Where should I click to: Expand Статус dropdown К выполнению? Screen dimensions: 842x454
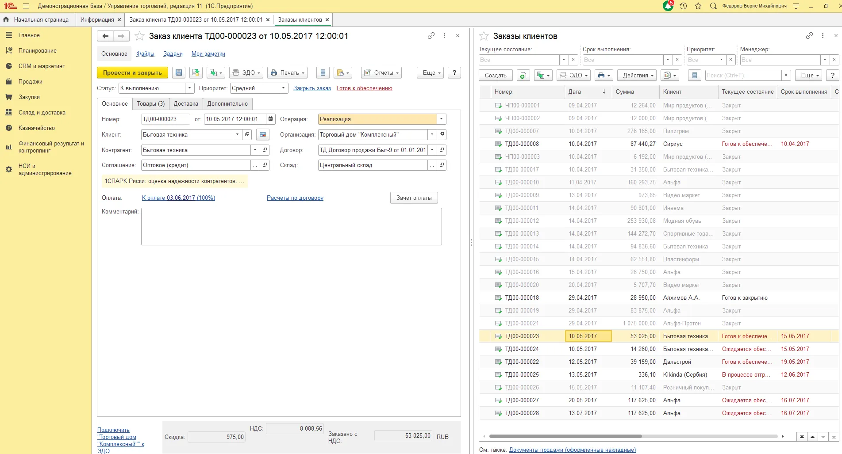189,88
